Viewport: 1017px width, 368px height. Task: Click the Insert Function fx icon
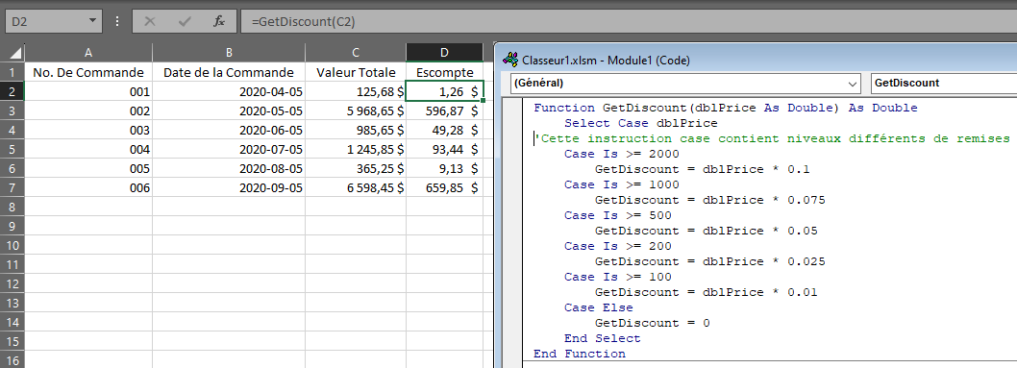218,21
